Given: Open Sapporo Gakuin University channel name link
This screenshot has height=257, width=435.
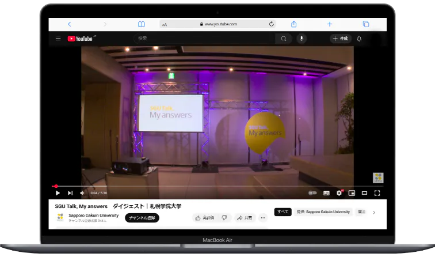Looking at the screenshot, I should pos(93,216).
